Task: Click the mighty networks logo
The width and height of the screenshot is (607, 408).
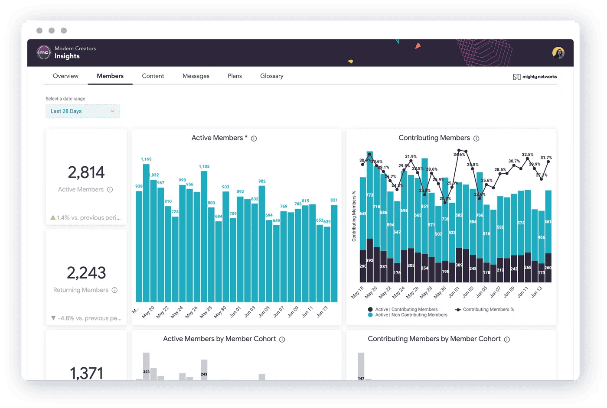Action: click(x=535, y=76)
